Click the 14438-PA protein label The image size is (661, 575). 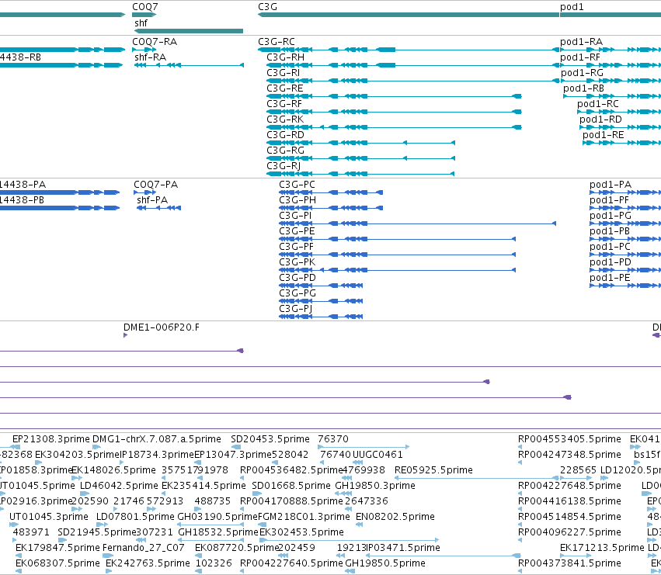[x=23, y=185]
